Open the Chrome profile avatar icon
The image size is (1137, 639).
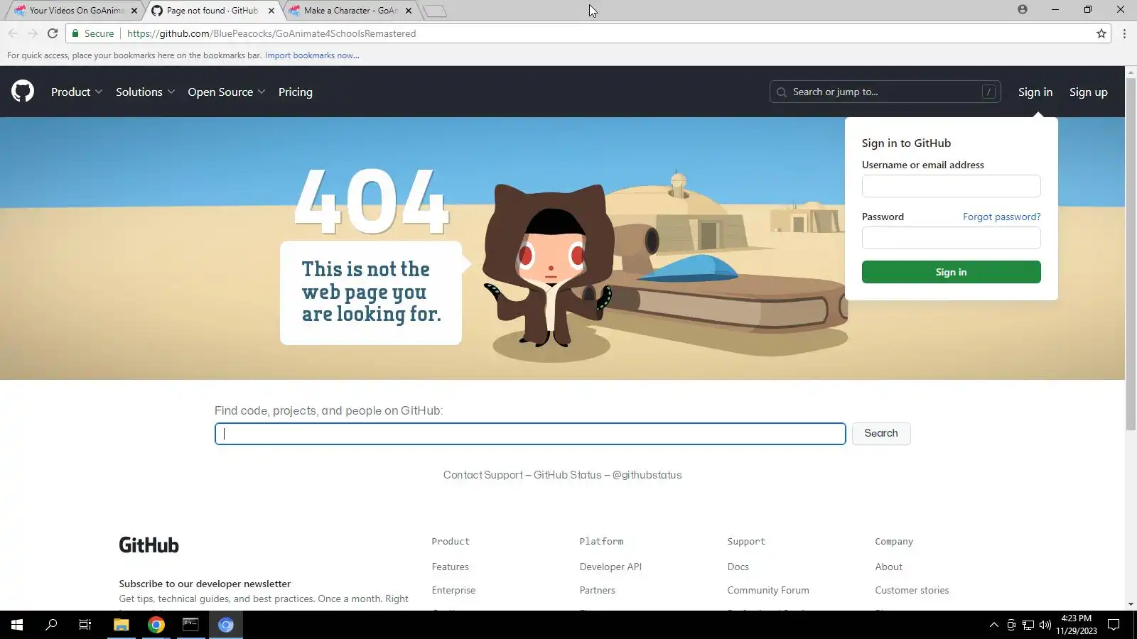pos(1023,10)
